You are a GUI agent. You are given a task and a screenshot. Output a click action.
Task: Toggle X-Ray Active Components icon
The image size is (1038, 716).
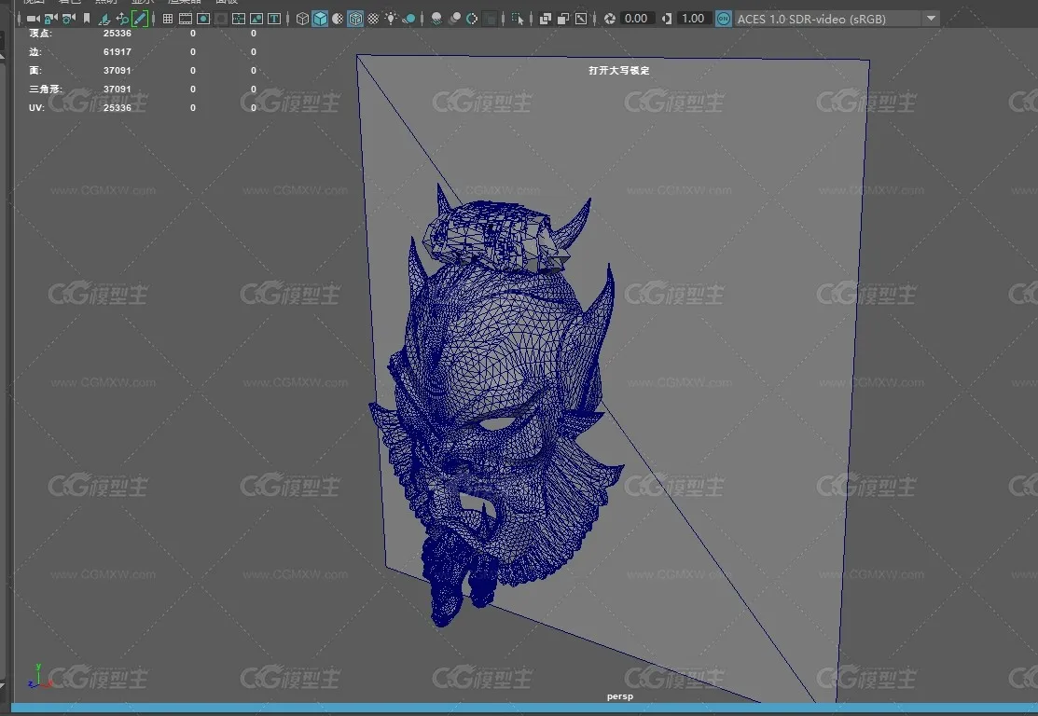(x=563, y=19)
